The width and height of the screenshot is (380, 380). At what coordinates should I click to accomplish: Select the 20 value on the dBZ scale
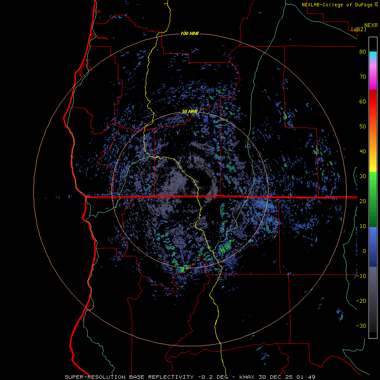click(363, 201)
